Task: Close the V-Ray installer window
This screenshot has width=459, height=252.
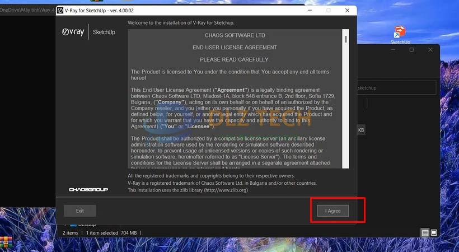Action: (x=348, y=10)
